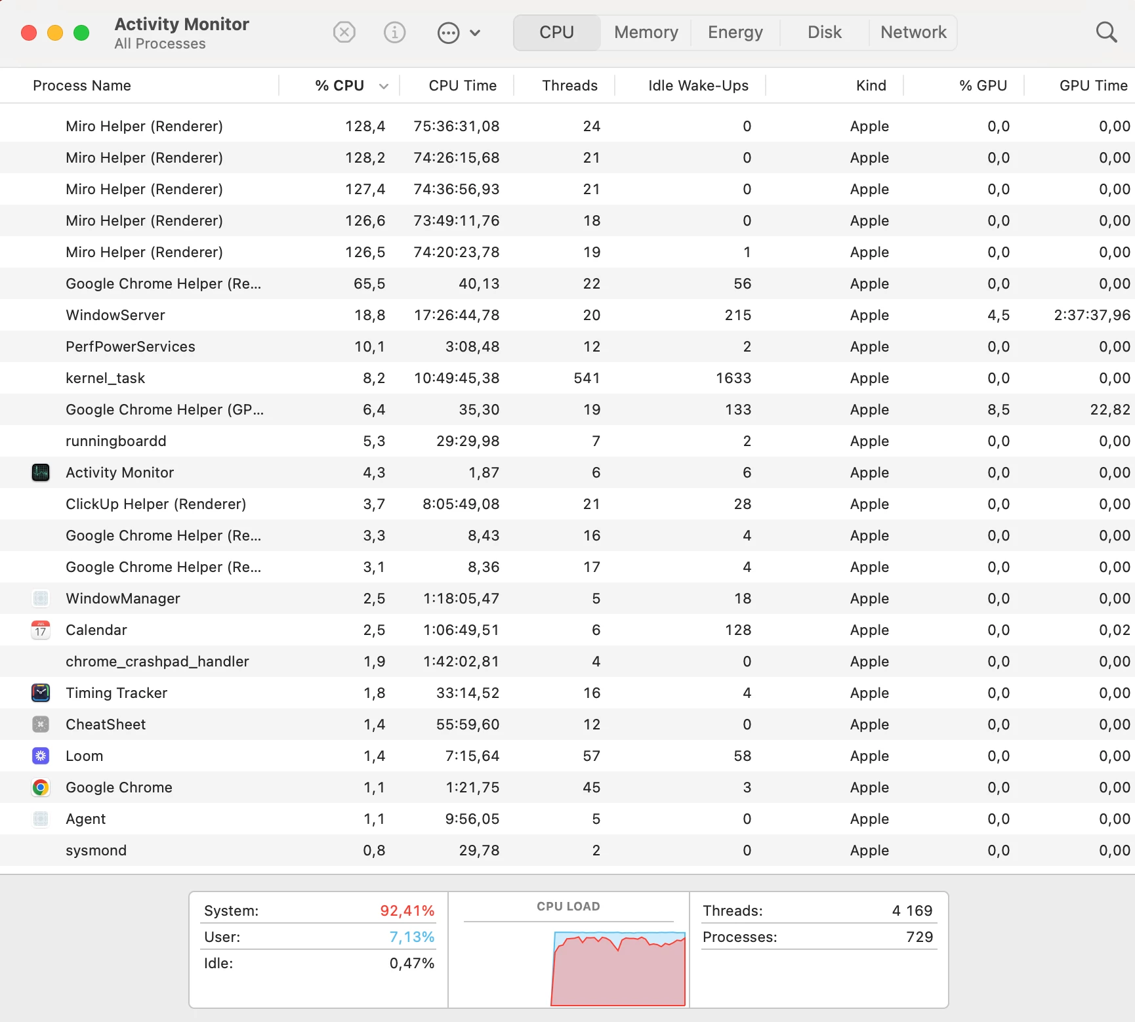This screenshot has height=1022, width=1135.
Task: Switch to the Energy tab
Action: coord(735,33)
